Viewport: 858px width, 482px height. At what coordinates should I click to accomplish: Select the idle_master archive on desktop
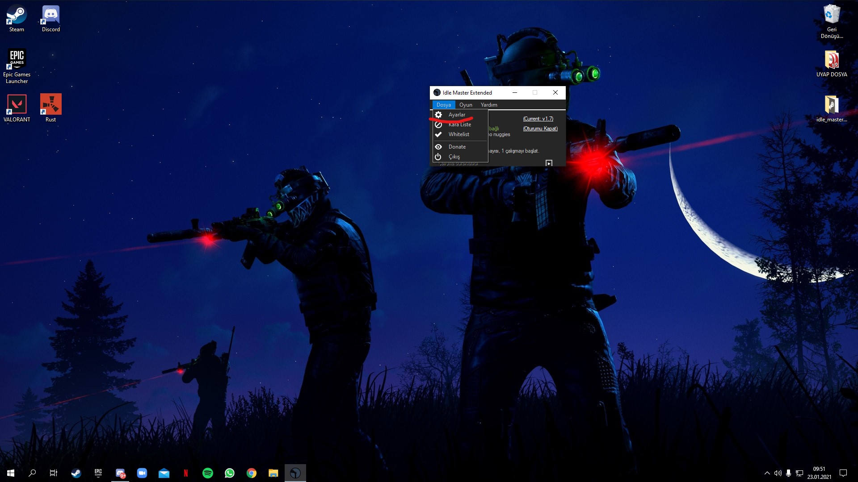click(832, 108)
